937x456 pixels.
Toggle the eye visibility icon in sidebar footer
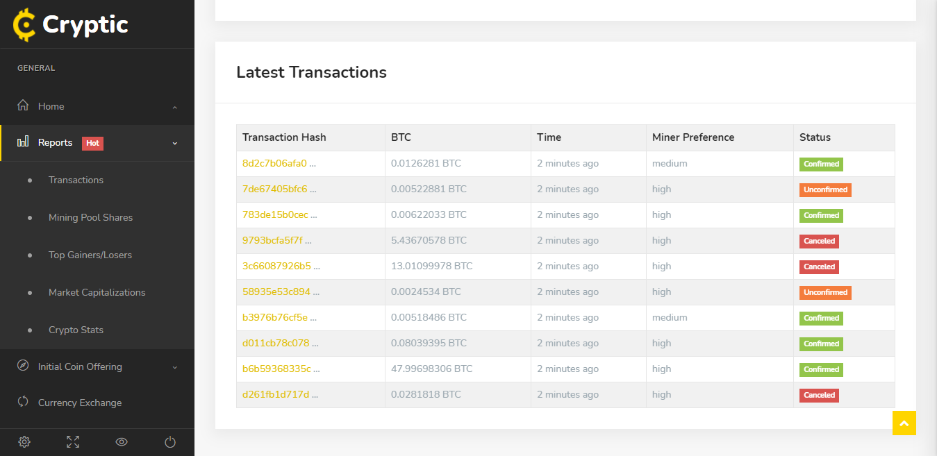(x=122, y=441)
